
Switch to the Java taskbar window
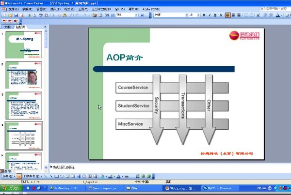(x=104, y=188)
